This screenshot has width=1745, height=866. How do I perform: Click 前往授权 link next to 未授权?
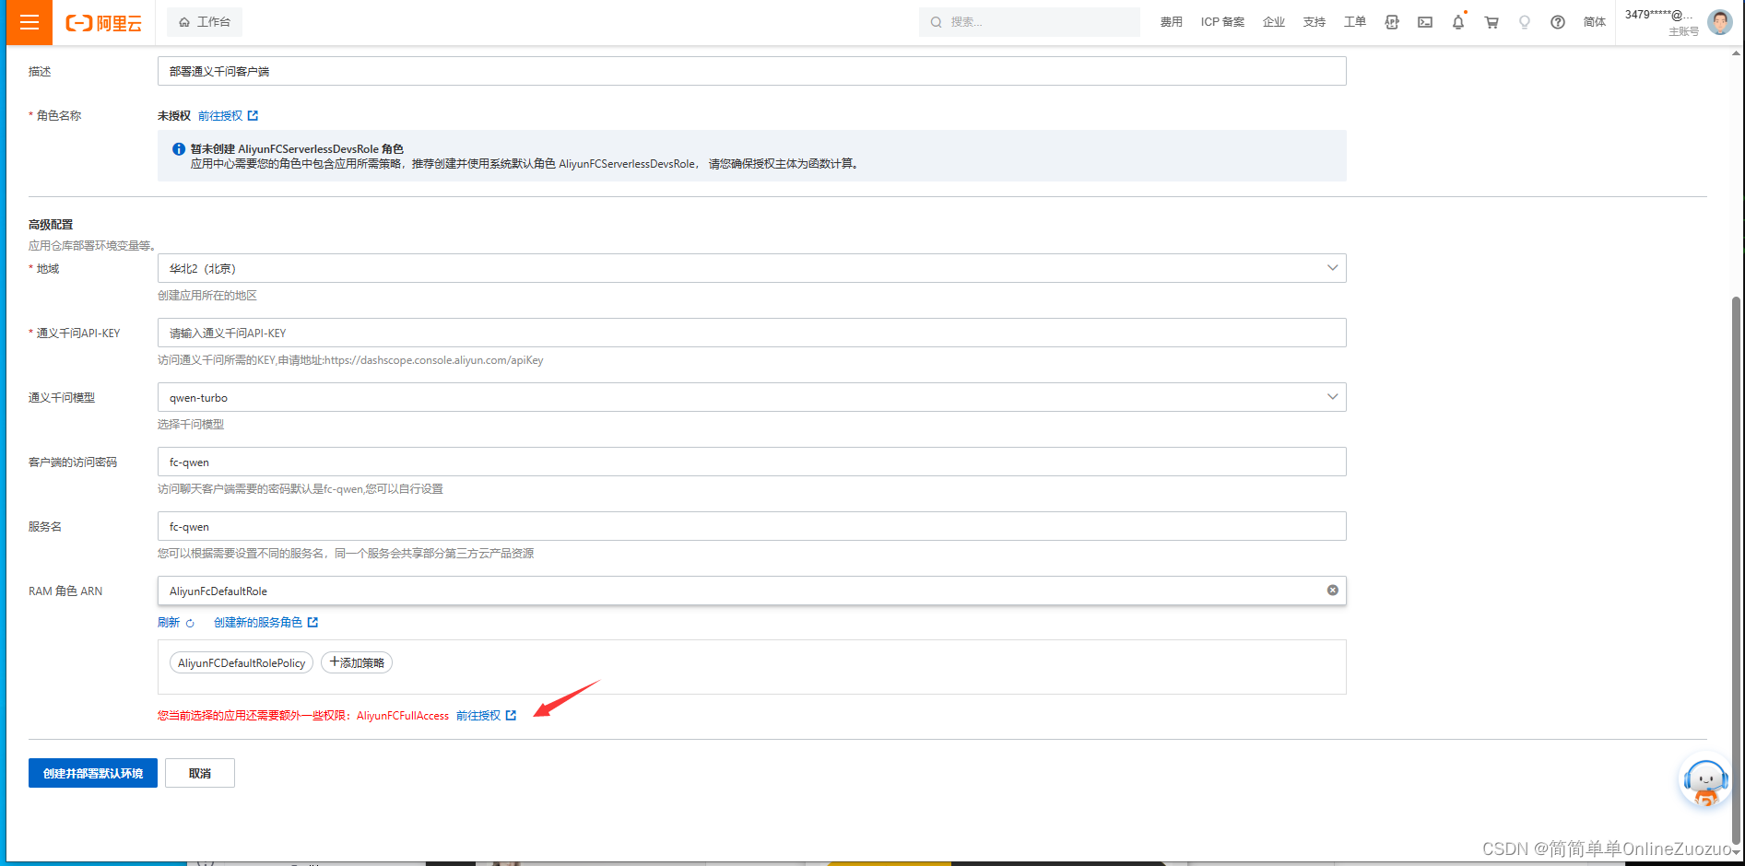[x=228, y=116]
